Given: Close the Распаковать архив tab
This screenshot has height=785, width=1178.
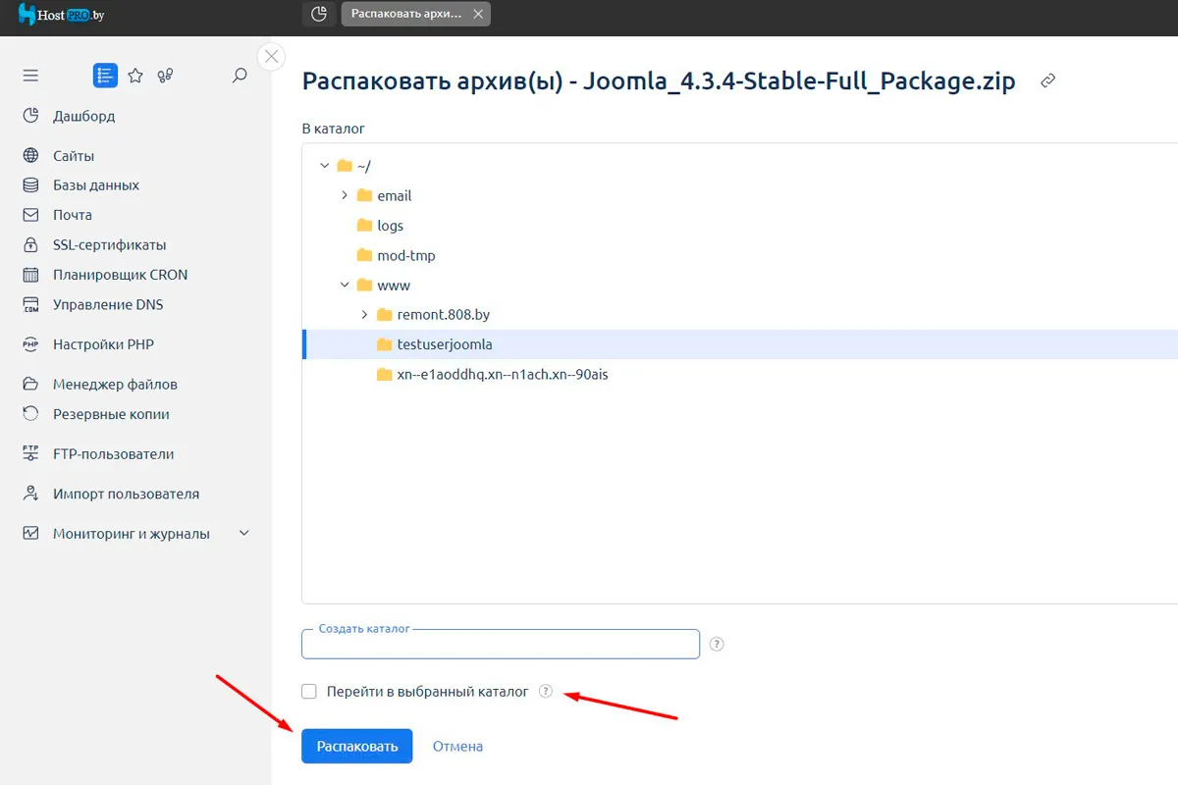Looking at the screenshot, I should (x=477, y=14).
